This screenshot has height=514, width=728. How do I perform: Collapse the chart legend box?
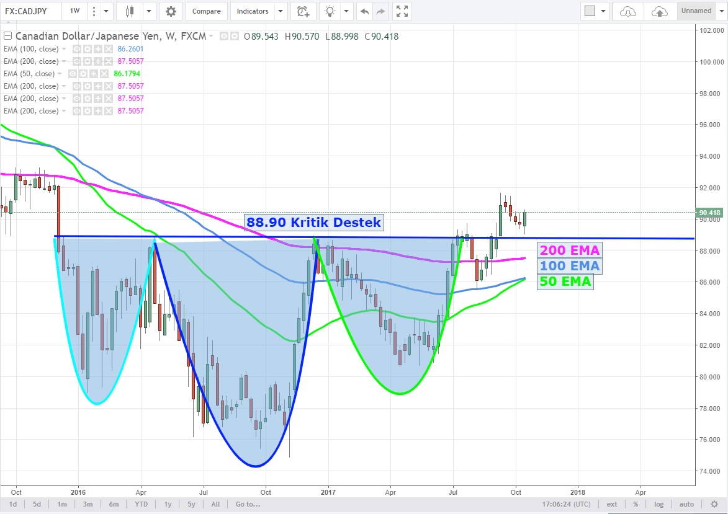point(7,36)
